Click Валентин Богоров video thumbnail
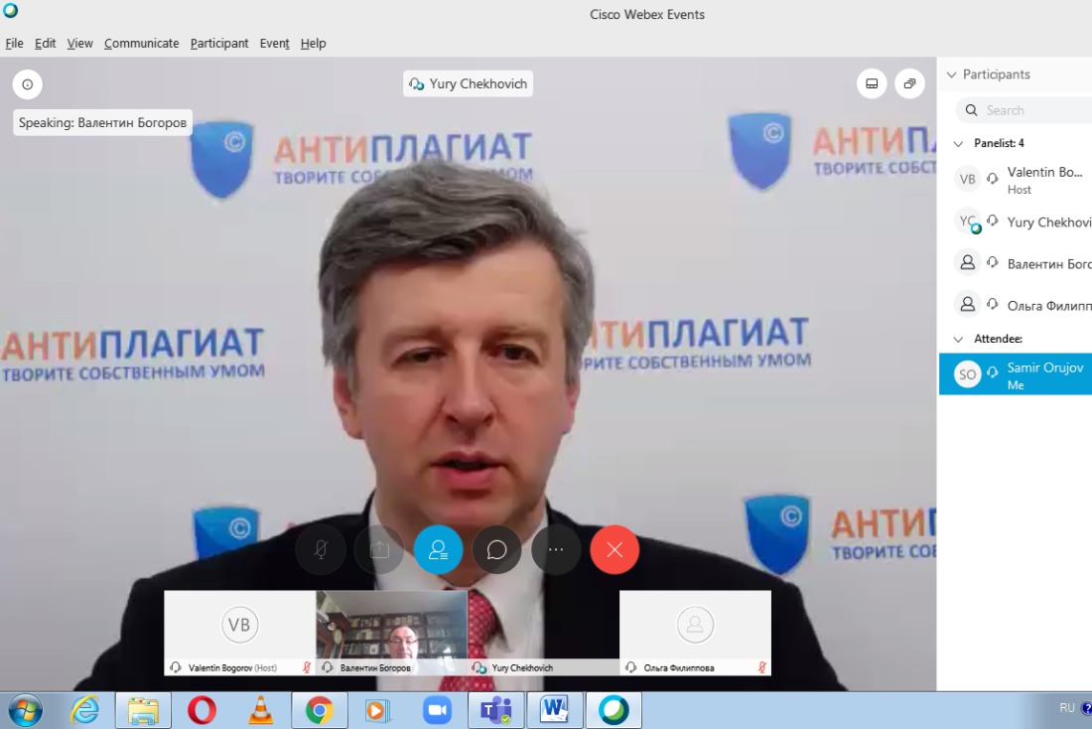1092x729 pixels. 391,627
